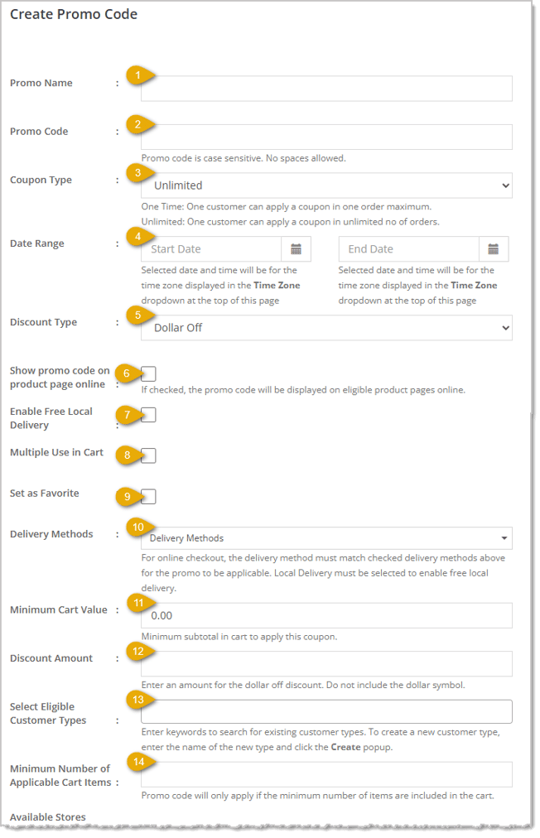Click 'Promo code is case sensitive' hint text
540x838 pixels.
(243, 158)
